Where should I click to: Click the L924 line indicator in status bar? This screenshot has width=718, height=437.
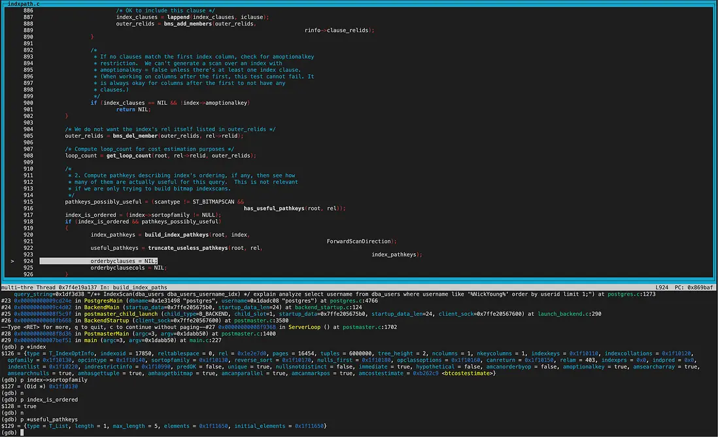coord(663,287)
